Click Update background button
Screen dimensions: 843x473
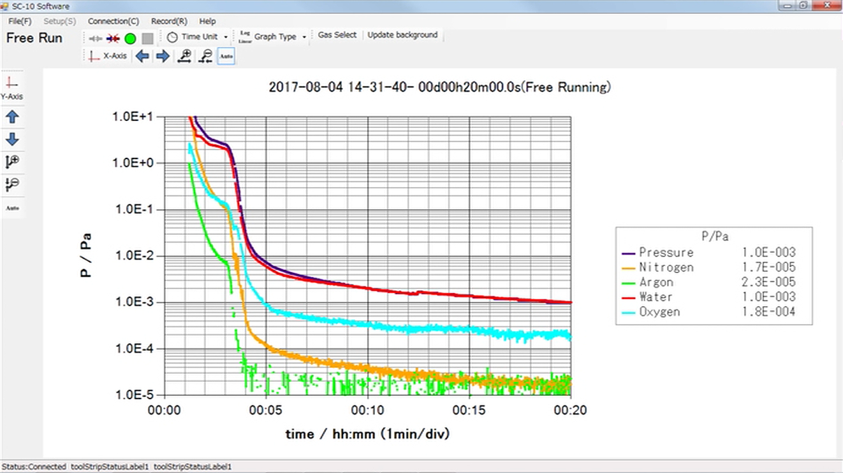point(402,35)
